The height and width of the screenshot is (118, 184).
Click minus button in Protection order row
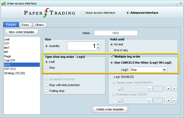point(174,100)
